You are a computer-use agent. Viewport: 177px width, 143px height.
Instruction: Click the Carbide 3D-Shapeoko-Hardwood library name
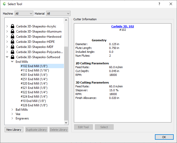pyautogui.click(x=39, y=37)
